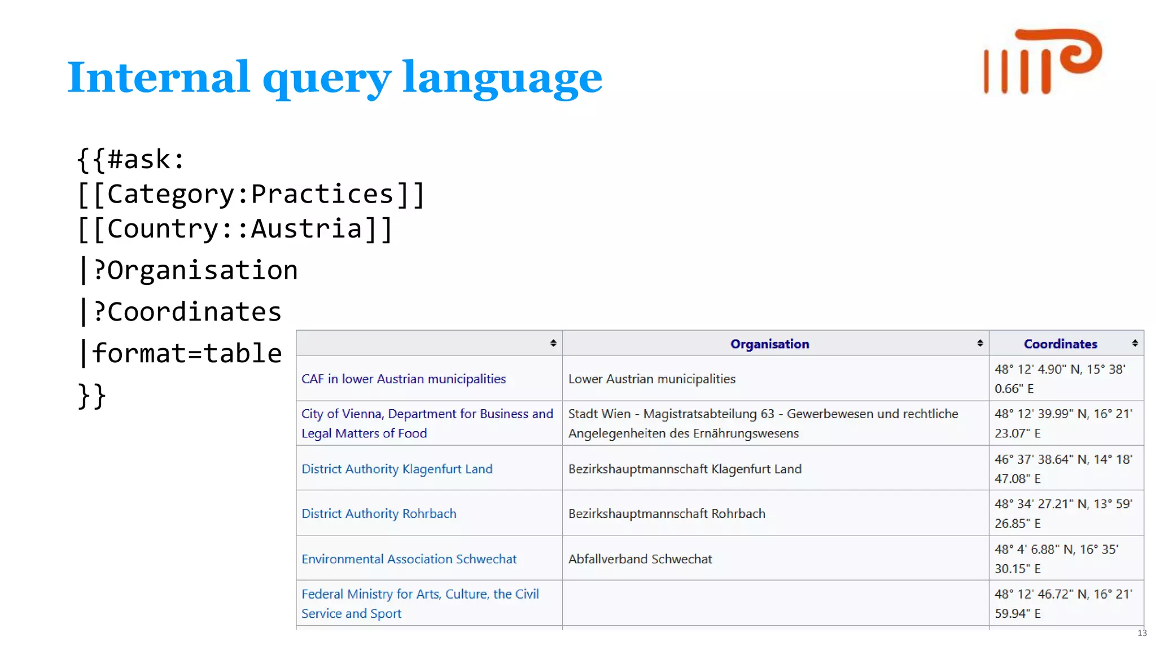1156x650 pixels.
Task: Click the [[Country::Austria]] code line
Action: click(235, 229)
